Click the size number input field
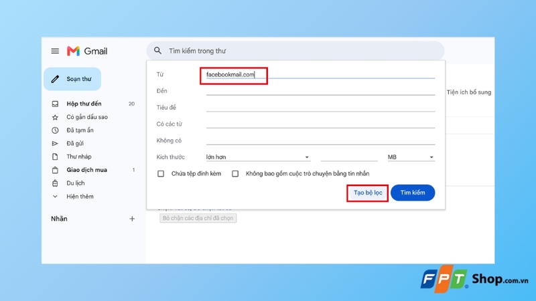The image size is (536, 301). [349, 157]
